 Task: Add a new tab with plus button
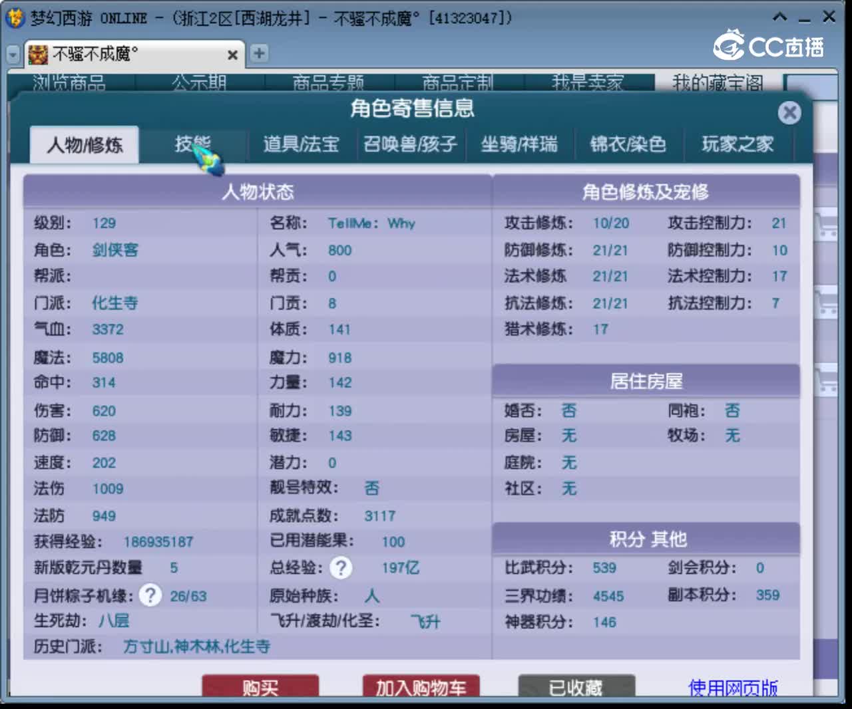[260, 53]
